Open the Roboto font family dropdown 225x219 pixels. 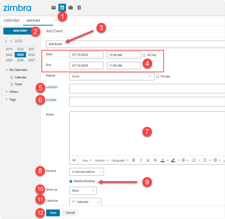(x=102, y=160)
